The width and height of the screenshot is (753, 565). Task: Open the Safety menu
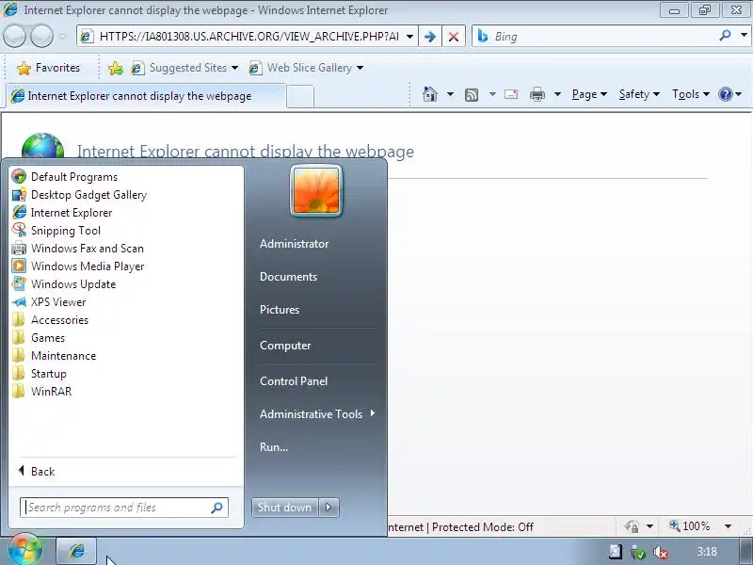tap(639, 94)
